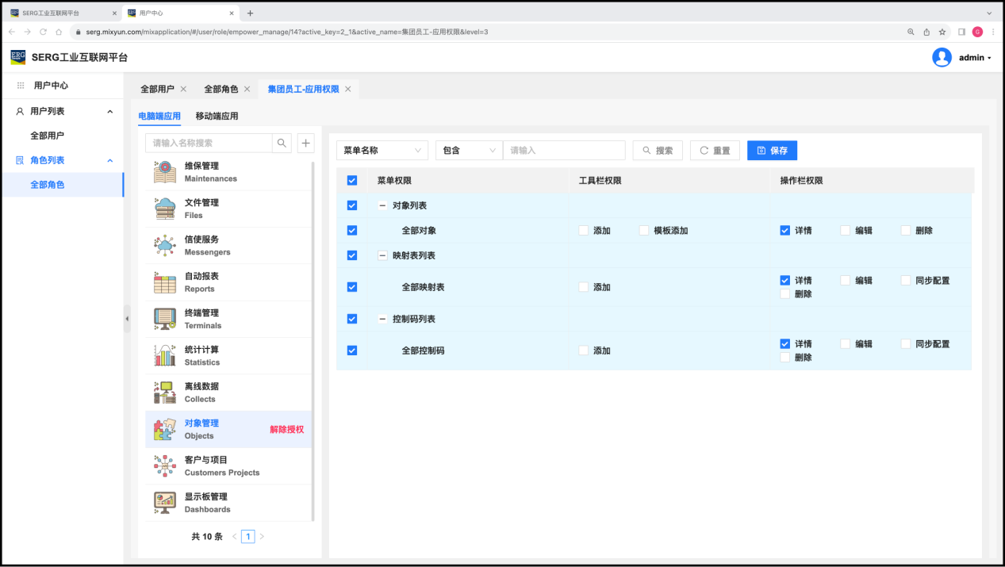Open the 包含 condition dropdown
The image size is (1005, 567).
click(469, 151)
